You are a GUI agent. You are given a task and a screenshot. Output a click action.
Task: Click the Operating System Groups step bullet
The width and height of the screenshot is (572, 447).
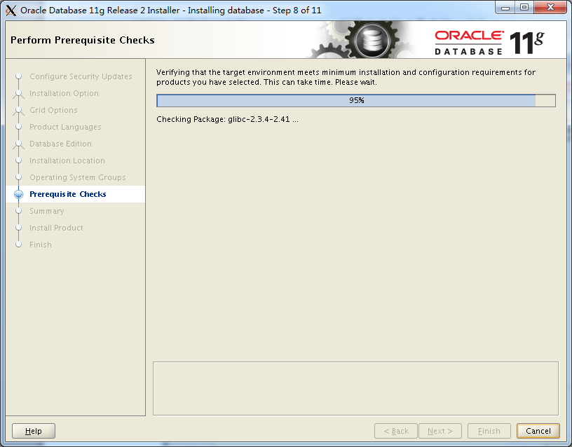point(19,177)
